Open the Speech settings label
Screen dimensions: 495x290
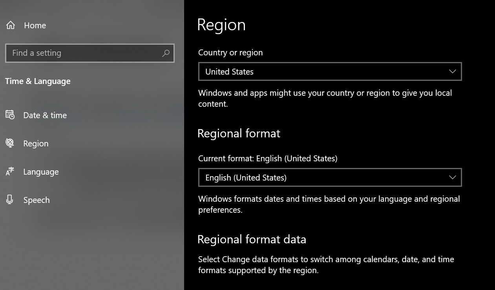click(x=37, y=200)
